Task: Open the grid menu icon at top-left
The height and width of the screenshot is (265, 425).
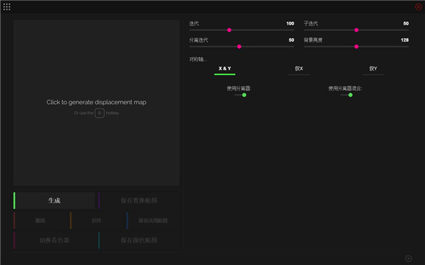Action: point(7,7)
